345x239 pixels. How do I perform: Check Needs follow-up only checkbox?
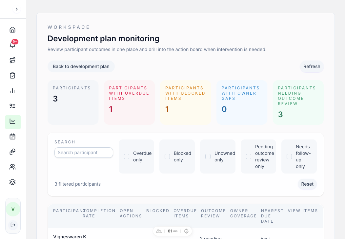coord(289,156)
